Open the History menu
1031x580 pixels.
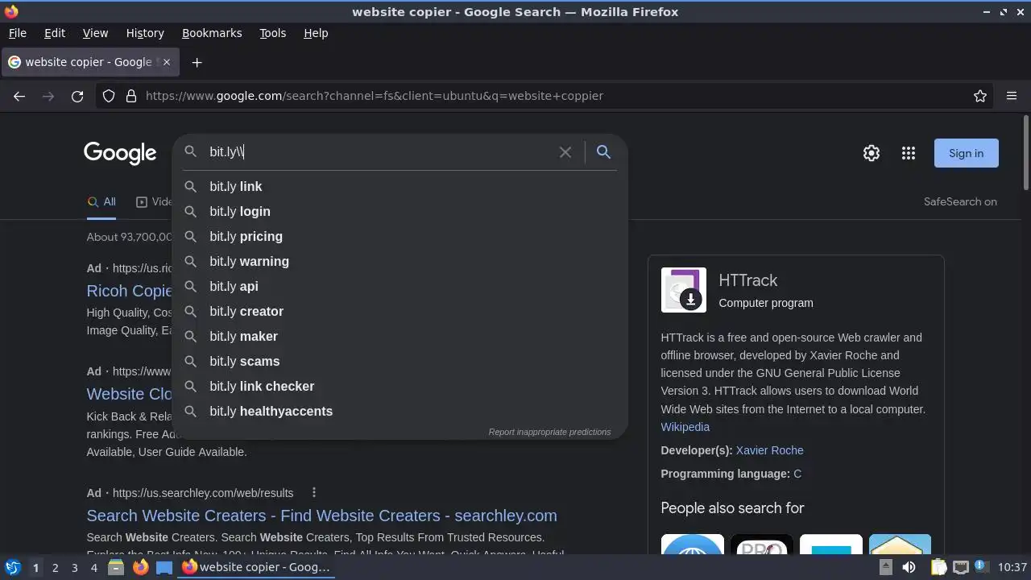click(145, 33)
